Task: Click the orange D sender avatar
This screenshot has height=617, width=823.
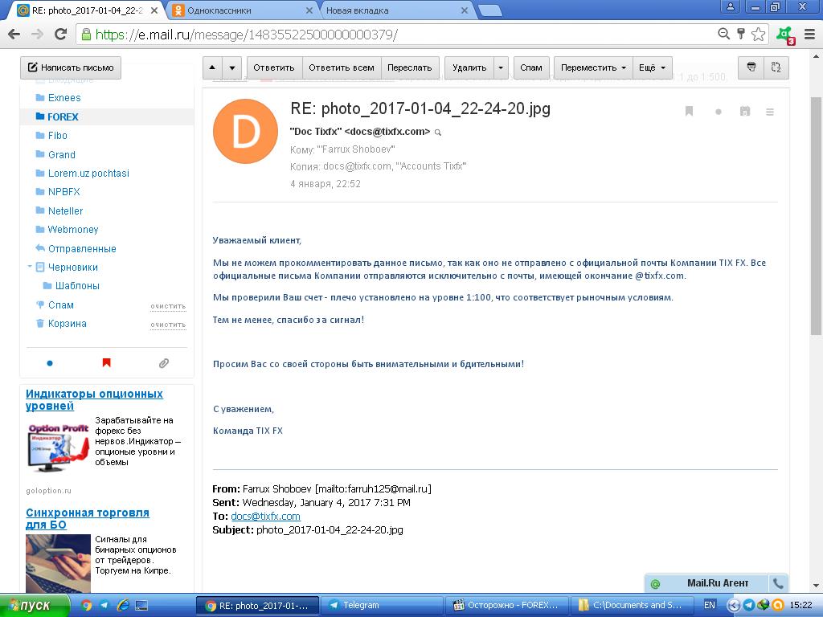Action: 245,131
